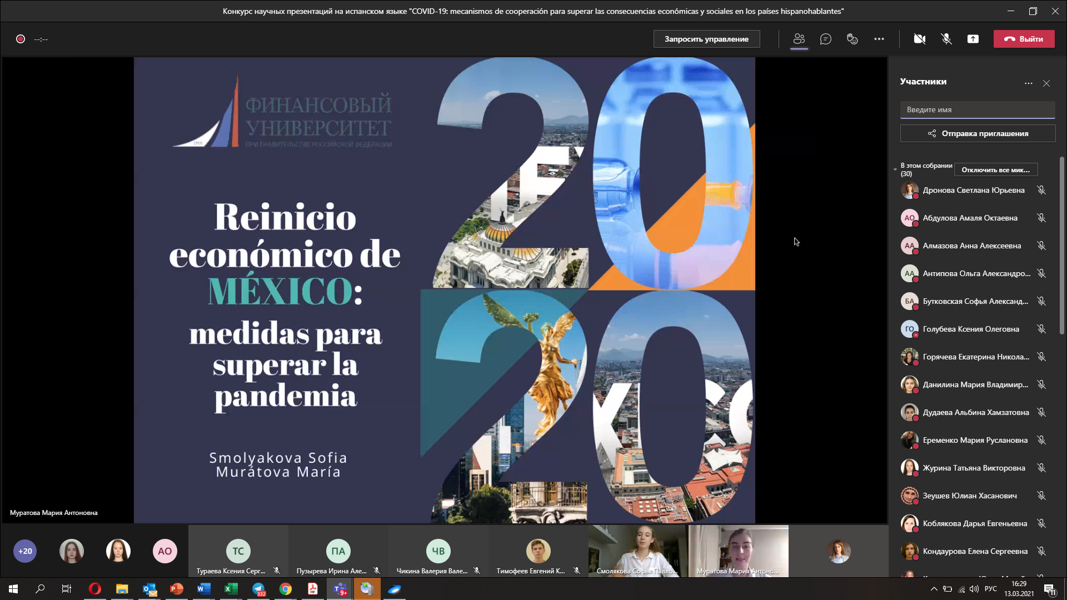Open the participants panel icon
The image size is (1067, 600).
click(x=799, y=39)
